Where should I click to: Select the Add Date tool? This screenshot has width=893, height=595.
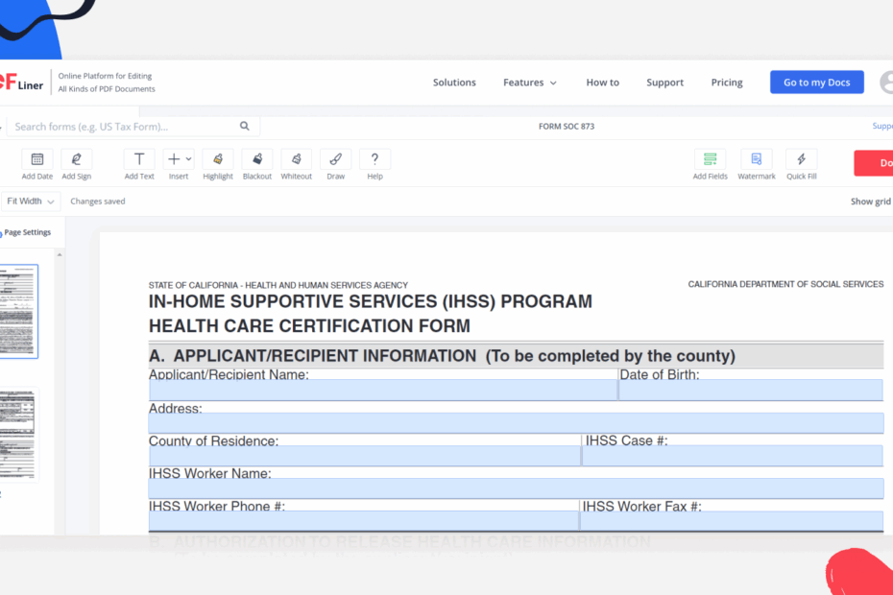36,165
